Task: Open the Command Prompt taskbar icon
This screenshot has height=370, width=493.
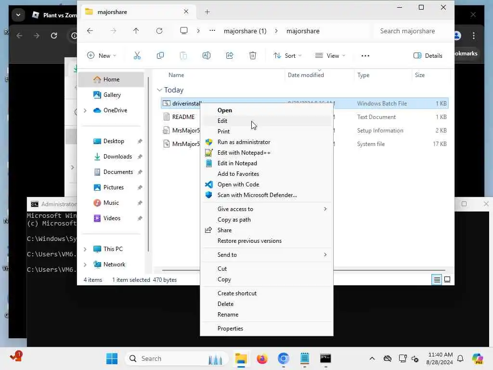Action: [x=325, y=358]
